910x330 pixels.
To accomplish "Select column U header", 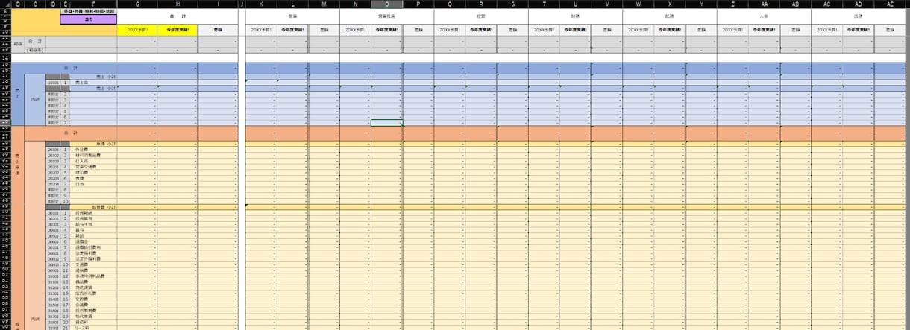I will point(575,4).
